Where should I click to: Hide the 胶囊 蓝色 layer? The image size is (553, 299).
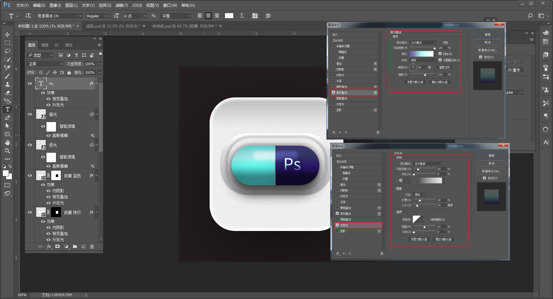click(x=30, y=176)
